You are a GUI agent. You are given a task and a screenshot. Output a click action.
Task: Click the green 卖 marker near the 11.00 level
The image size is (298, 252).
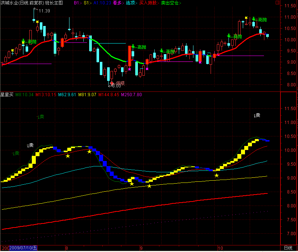point(41,117)
